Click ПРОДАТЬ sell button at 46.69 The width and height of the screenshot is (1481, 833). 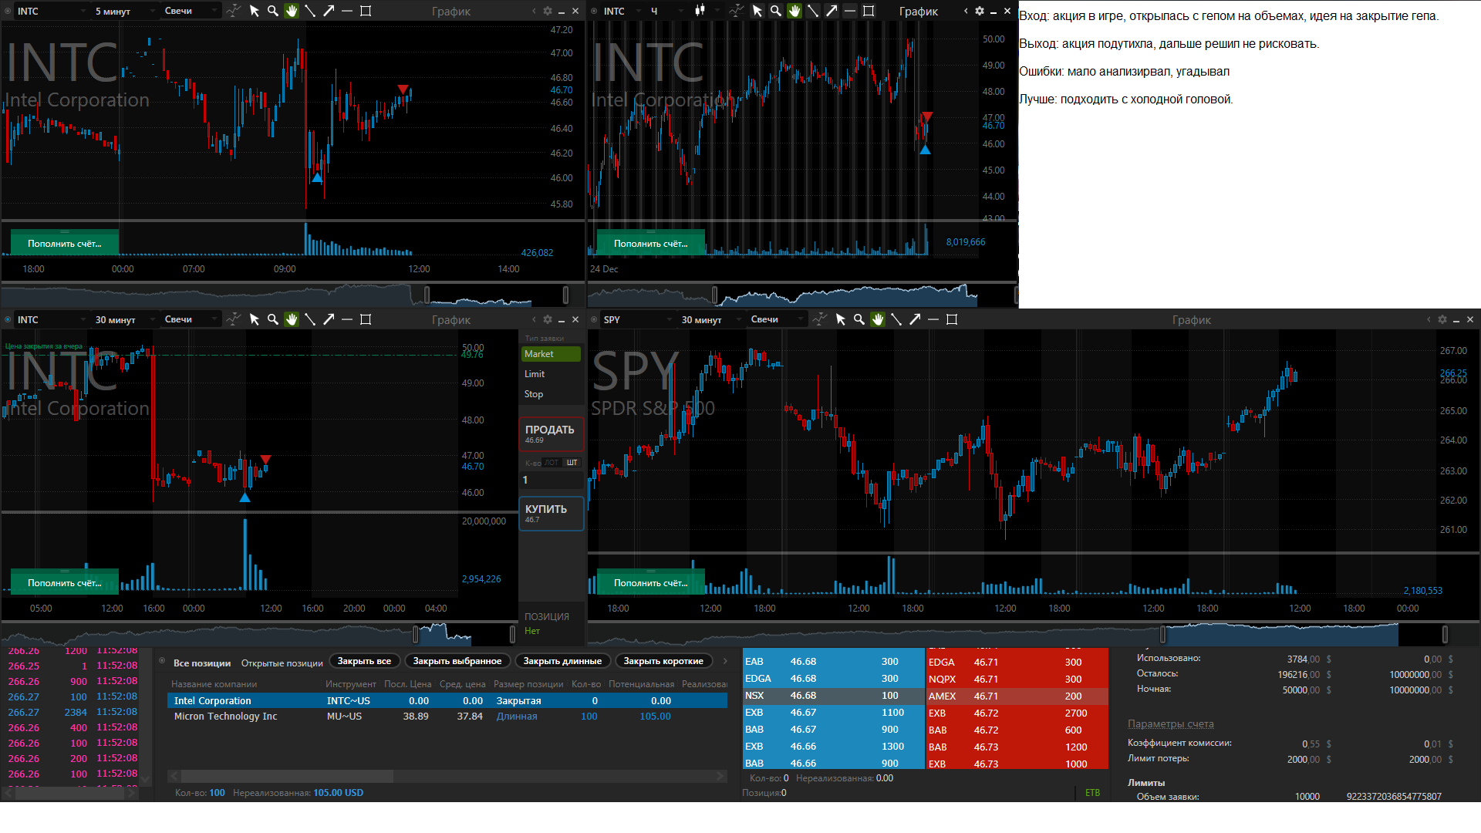point(551,433)
